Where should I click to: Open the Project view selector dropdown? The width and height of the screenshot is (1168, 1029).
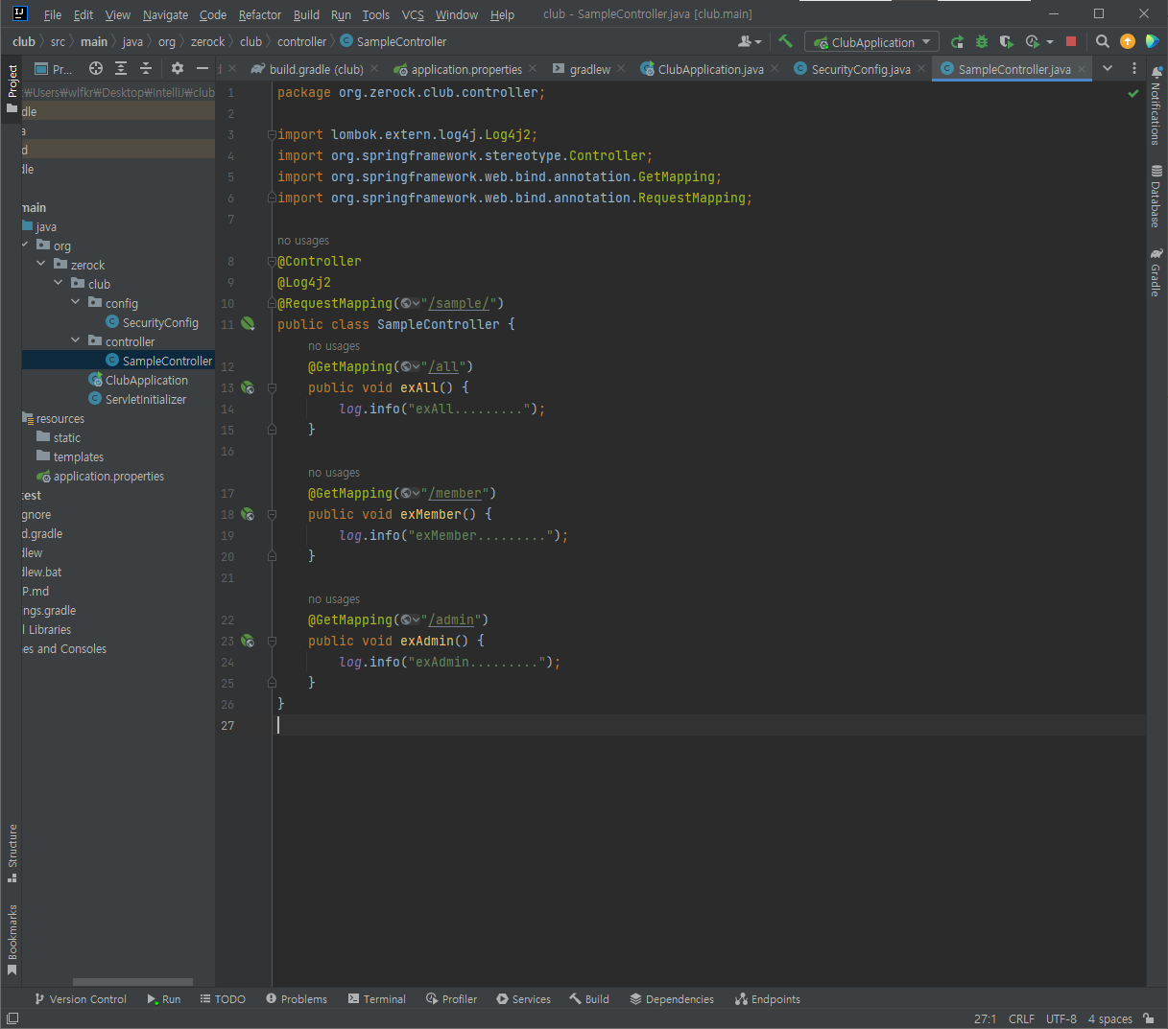tap(54, 69)
